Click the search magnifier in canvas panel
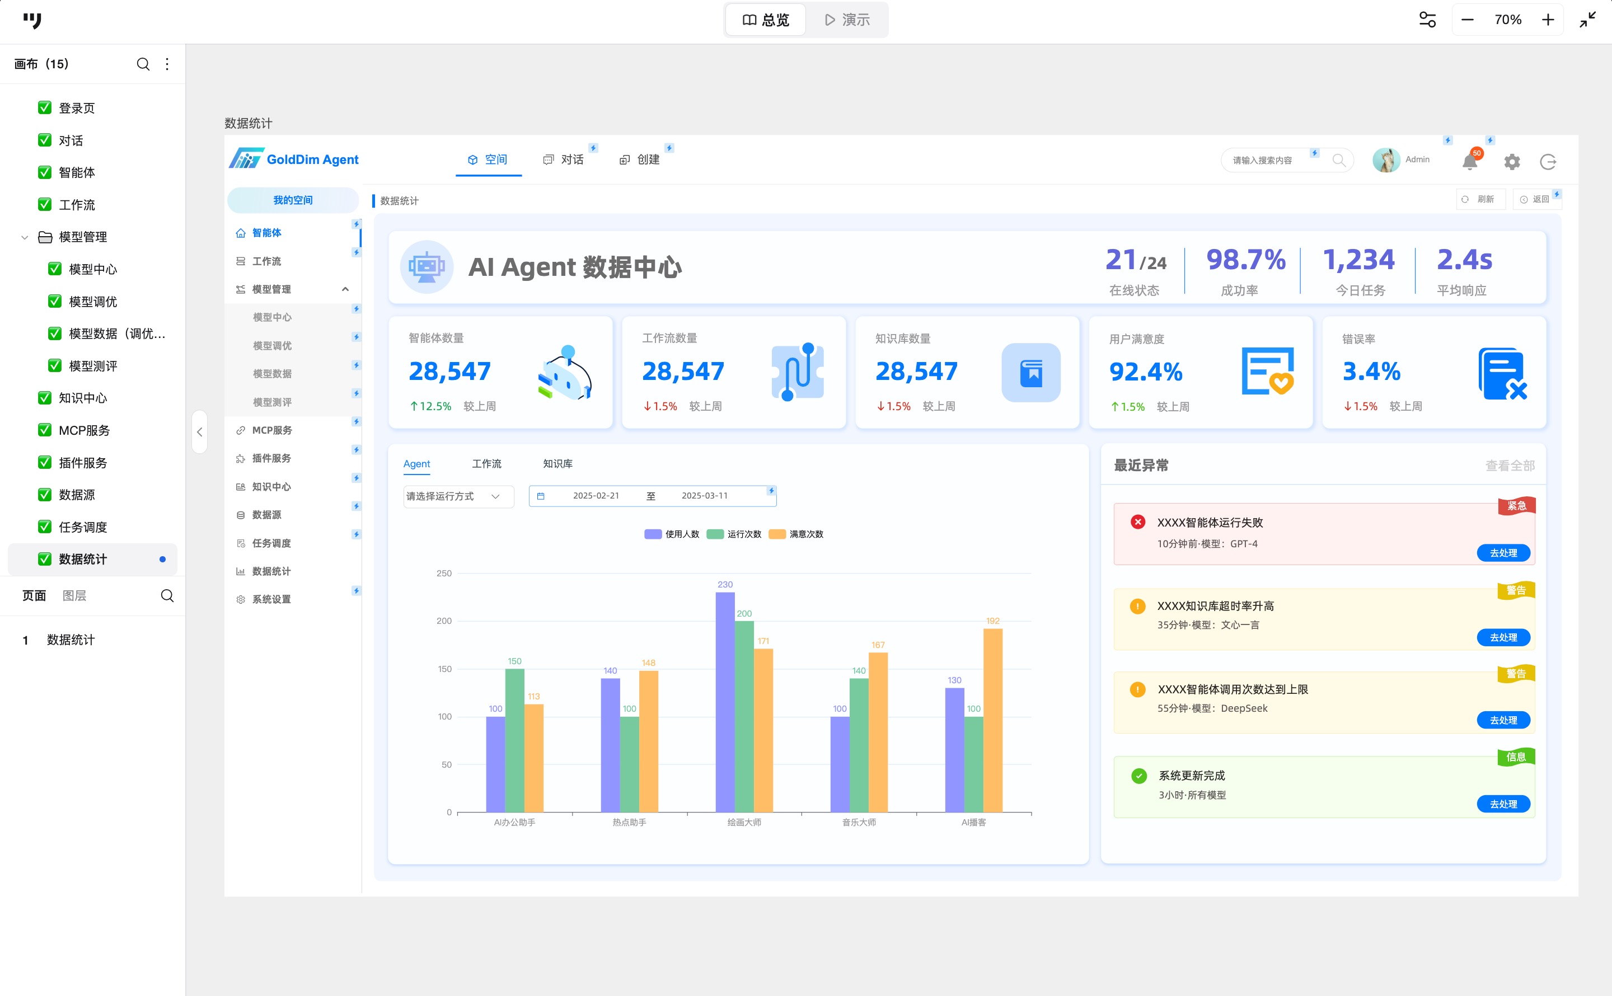Screen dimensions: 1612x996 [x=143, y=64]
